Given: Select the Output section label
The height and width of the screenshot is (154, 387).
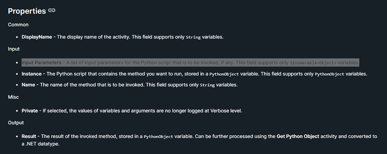Looking at the screenshot, I should (16, 122).
